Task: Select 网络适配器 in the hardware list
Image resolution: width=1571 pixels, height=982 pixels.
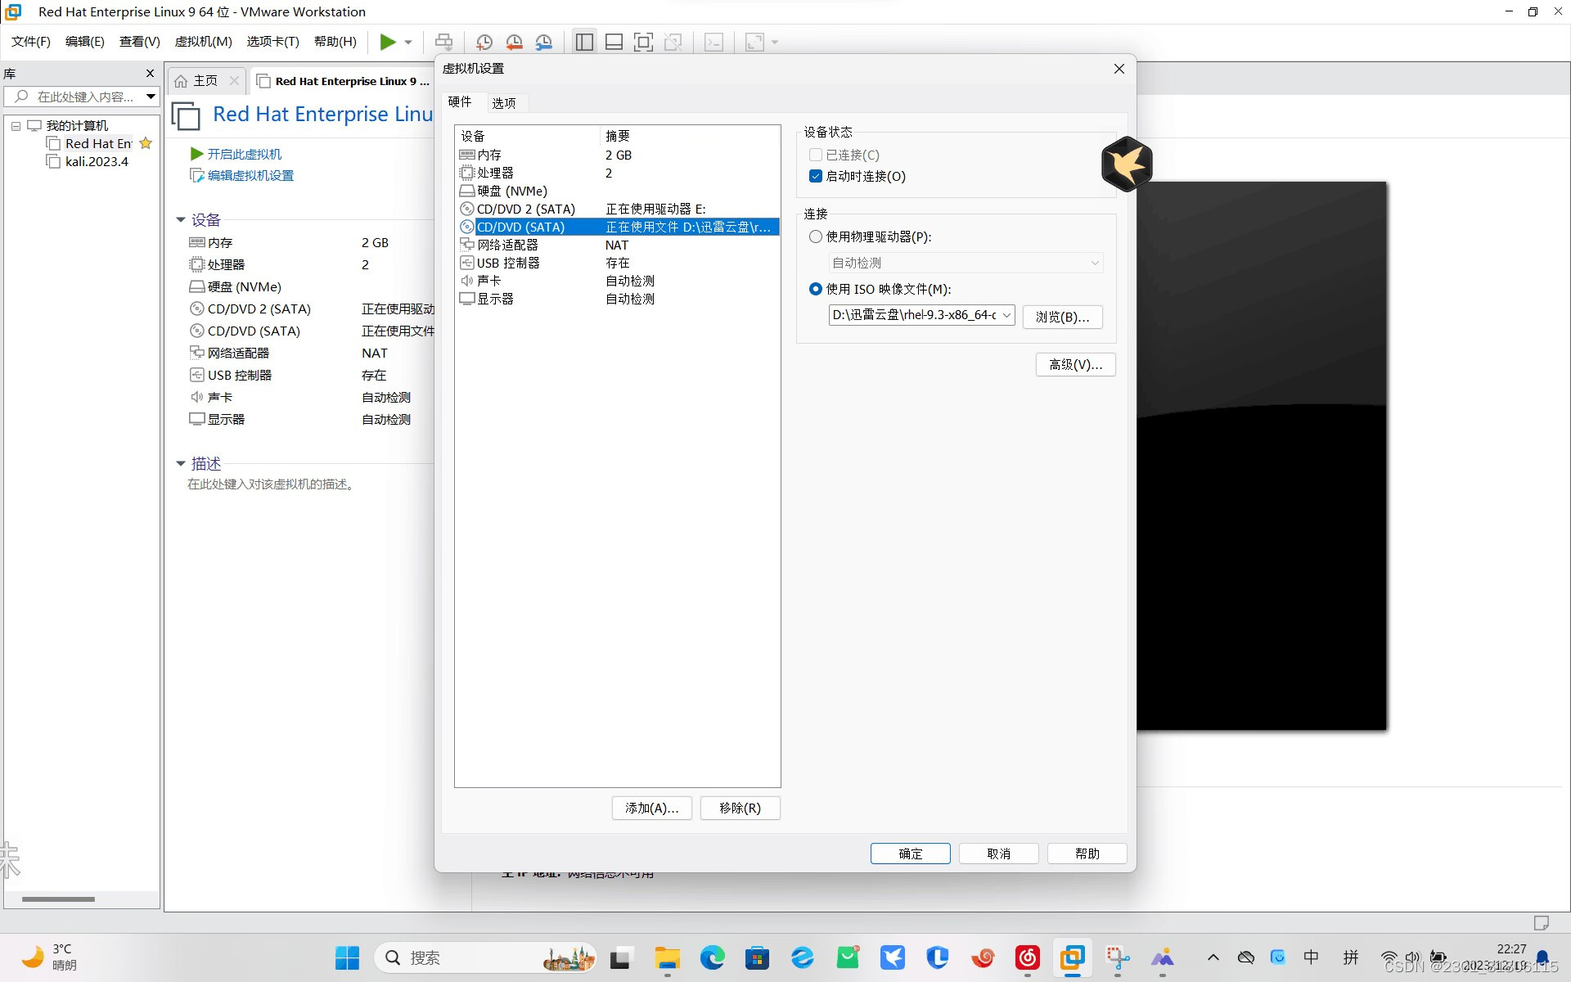Action: 507,245
